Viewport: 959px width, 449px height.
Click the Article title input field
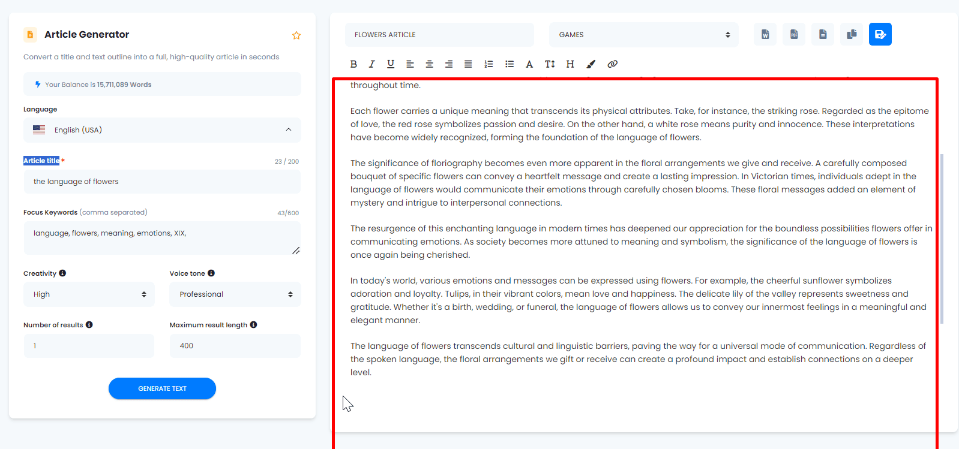162,182
